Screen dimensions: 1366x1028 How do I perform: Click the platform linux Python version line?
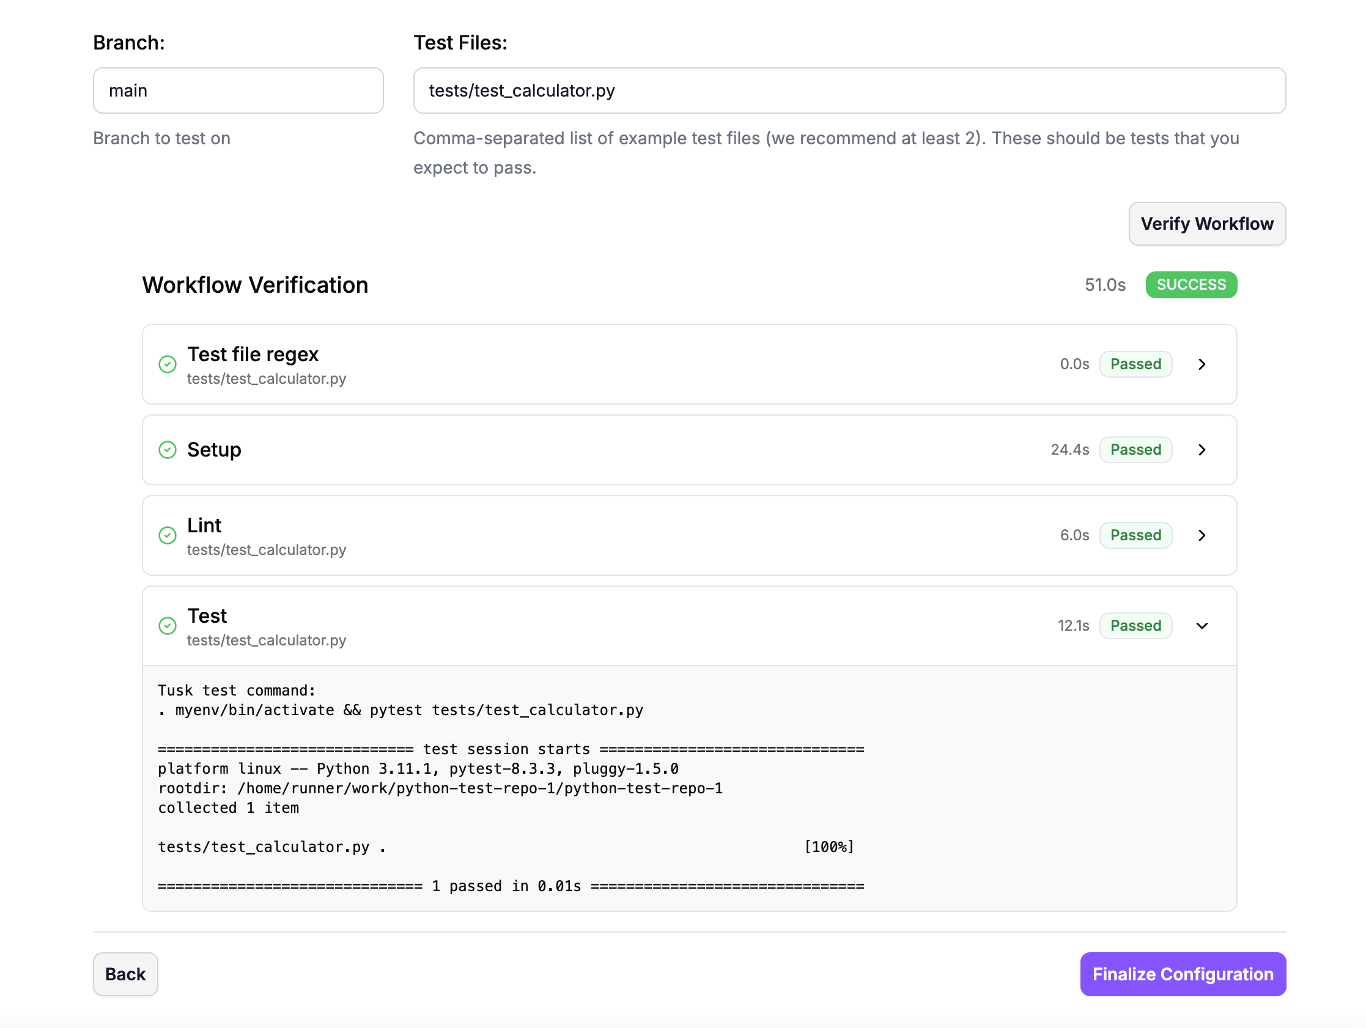coord(418,769)
